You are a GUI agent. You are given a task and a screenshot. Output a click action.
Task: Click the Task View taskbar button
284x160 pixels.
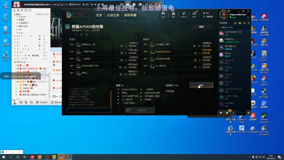tap(25, 157)
